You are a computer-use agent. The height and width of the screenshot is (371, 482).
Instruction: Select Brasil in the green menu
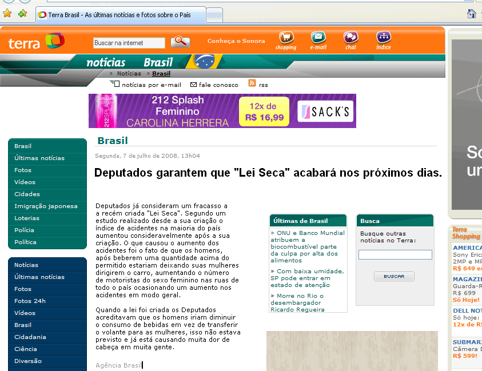(x=47, y=146)
